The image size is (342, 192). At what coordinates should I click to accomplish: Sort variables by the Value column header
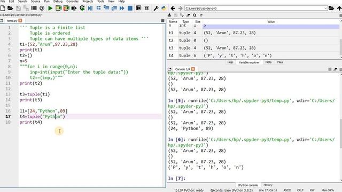(271, 22)
